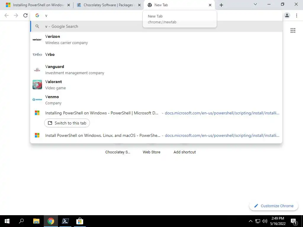Open 'Installing PowerShell on Windows' history suggestion
303x227 pixels.
pos(156,113)
